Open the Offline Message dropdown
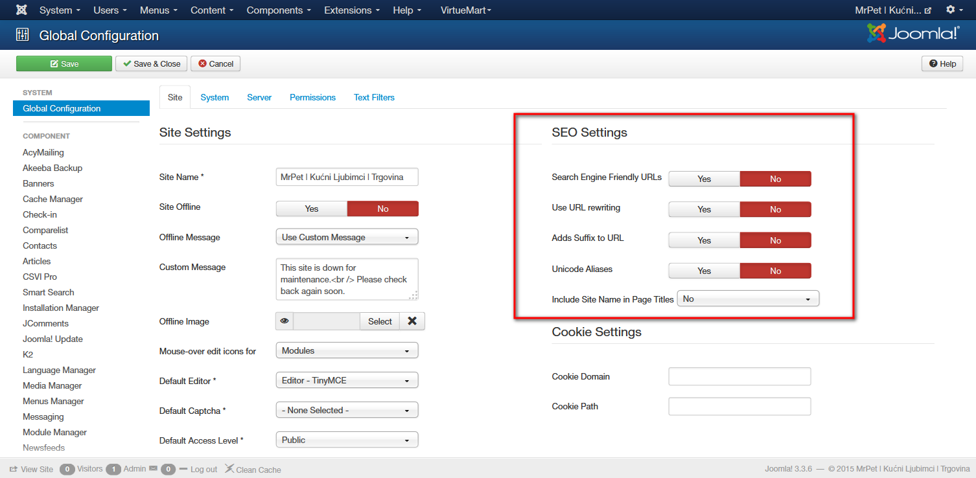Screen dimensions: 976x478 [x=347, y=237]
